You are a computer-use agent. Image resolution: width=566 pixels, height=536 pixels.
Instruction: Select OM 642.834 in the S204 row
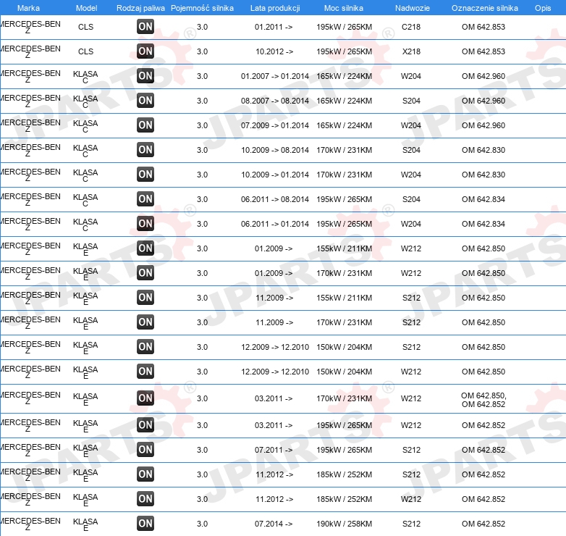[483, 199]
